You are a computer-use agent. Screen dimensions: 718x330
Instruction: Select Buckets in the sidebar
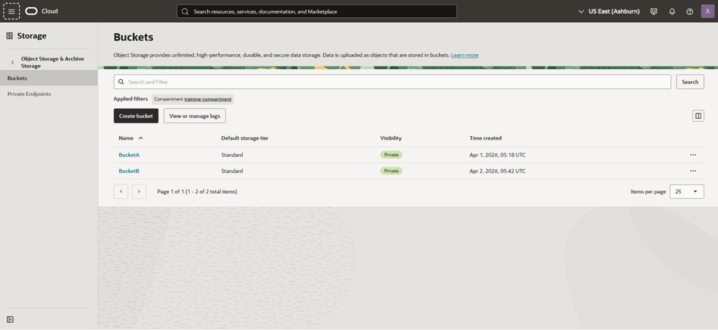(49, 78)
